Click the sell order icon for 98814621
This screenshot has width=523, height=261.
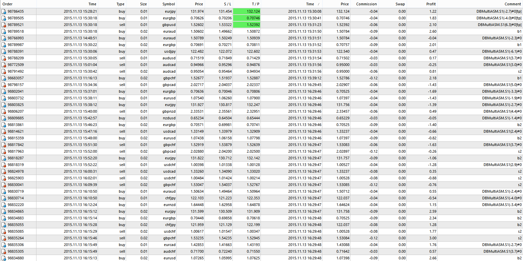tap(4, 131)
